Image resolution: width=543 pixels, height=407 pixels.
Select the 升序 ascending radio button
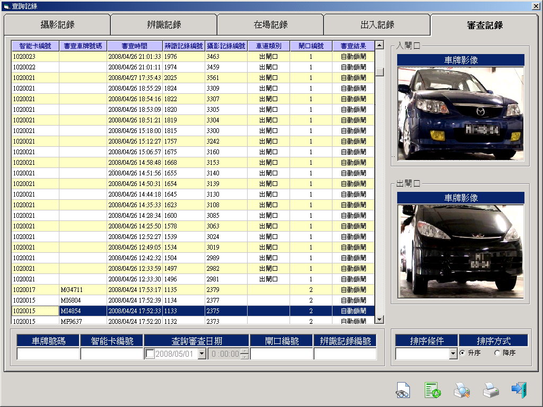click(462, 353)
